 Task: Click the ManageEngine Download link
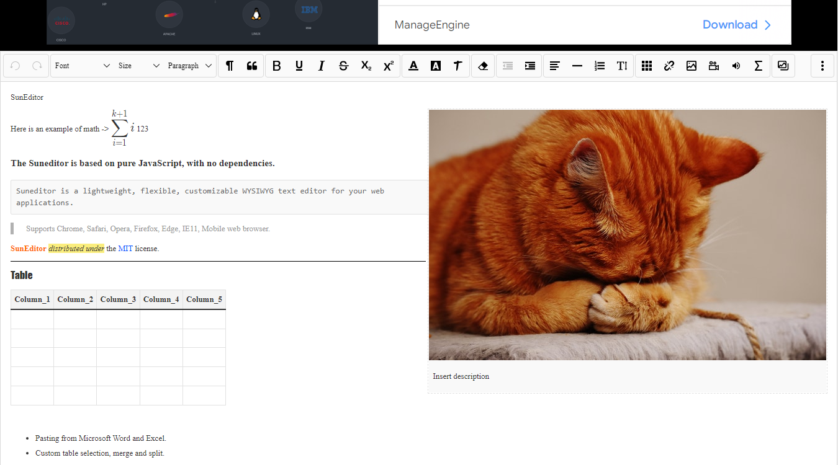737,25
